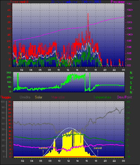Click the 360 value on direction axis
140x165 pixels.
click(9, 73)
